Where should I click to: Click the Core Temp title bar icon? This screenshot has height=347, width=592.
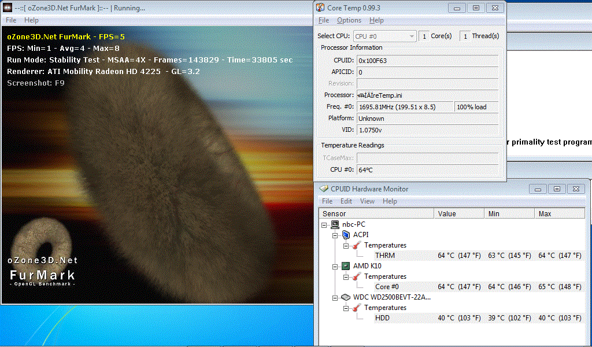click(320, 8)
